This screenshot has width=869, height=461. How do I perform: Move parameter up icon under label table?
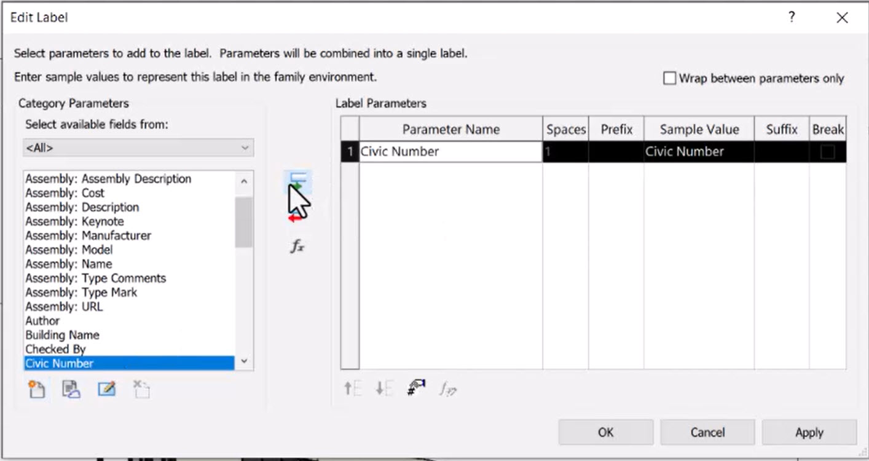point(353,388)
